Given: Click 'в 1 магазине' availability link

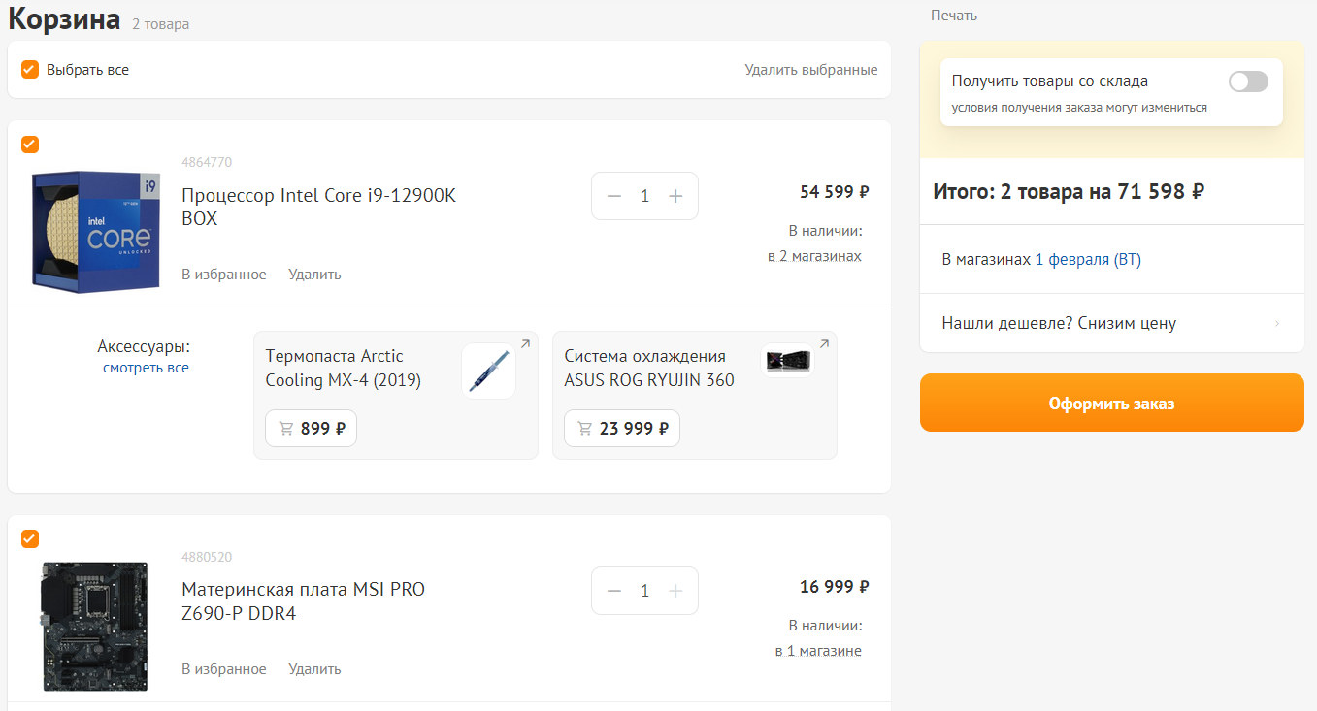Looking at the screenshot, I should coord(818,651).
